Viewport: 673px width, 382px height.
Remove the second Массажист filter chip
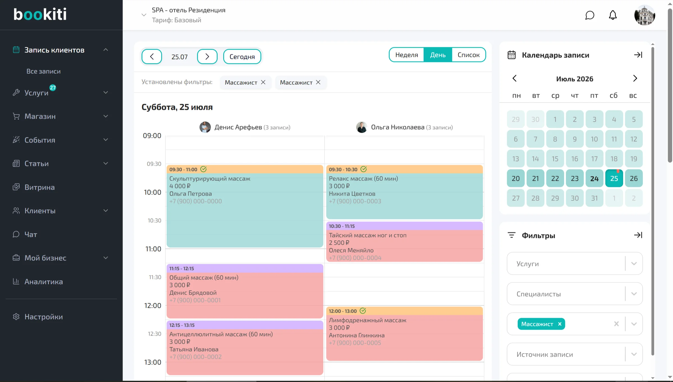tap(318, 82)
